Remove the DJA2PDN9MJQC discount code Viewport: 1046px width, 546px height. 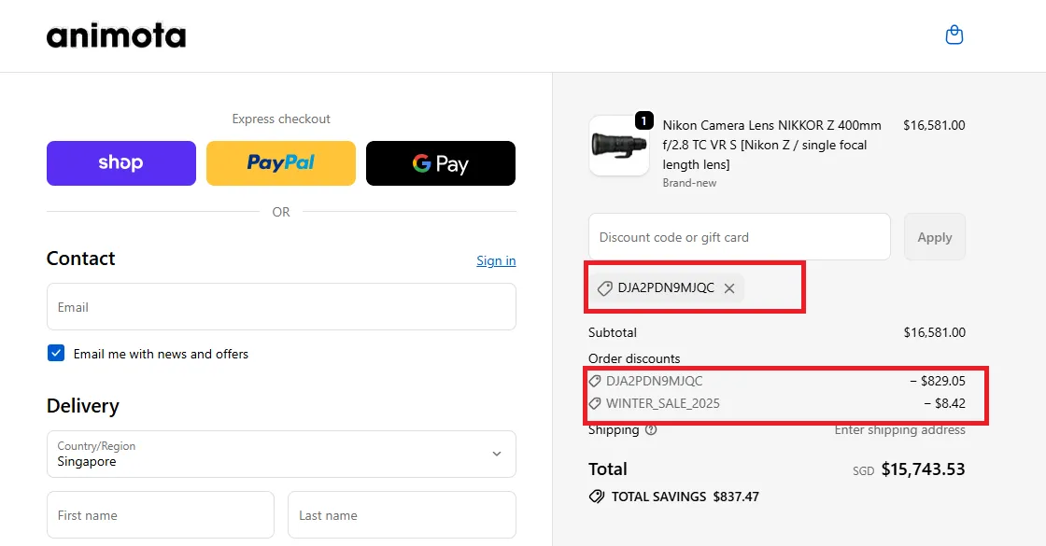(x=729, y=288)
